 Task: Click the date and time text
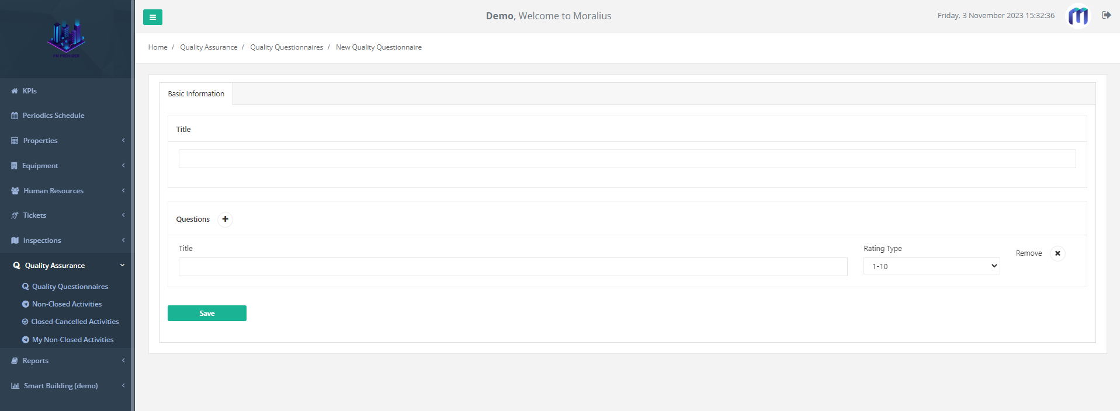996,16
